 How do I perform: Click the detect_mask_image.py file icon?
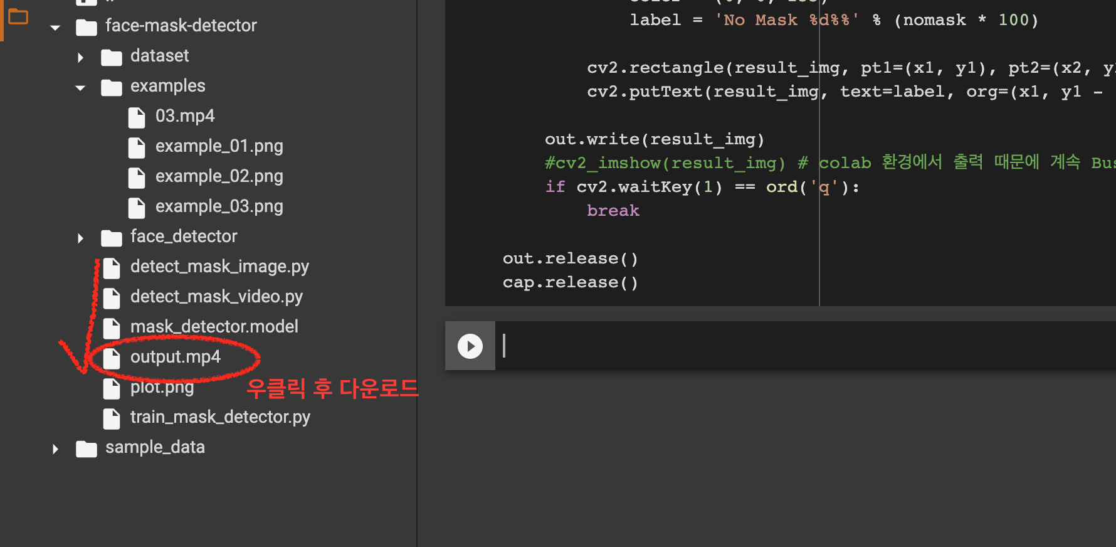click(x=112, y=268)
